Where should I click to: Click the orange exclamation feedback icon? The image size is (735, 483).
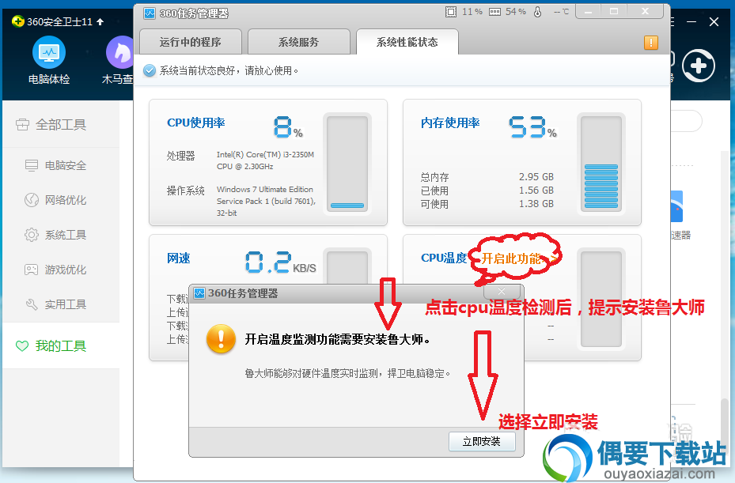[650, 43]
